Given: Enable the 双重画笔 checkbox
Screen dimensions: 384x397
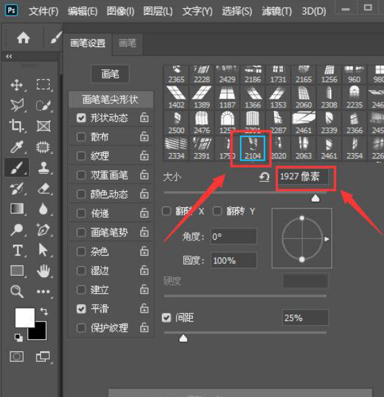Looking at the screenshot, I should [x=81, y=175].
